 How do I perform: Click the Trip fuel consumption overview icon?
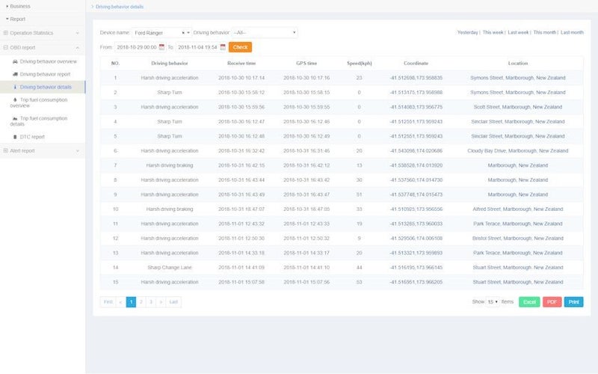point(14,99)
